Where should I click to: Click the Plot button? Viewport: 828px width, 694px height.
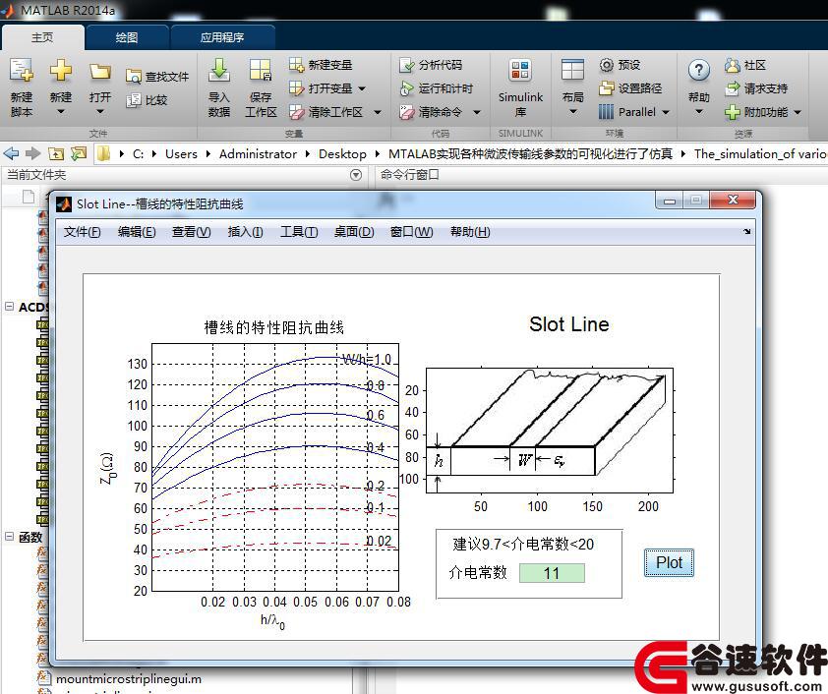pos(669,562)
